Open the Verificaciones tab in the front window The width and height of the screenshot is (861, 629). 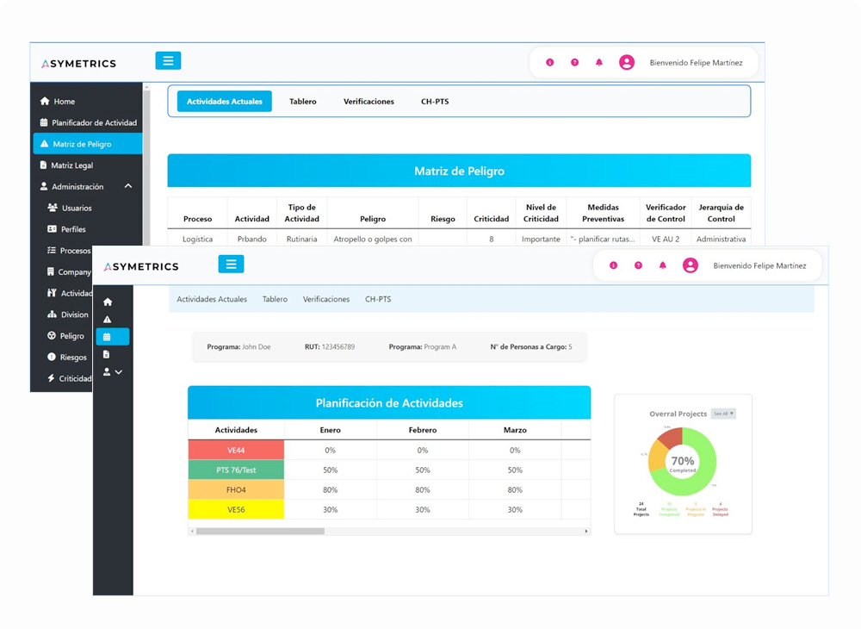coord(326,299)
